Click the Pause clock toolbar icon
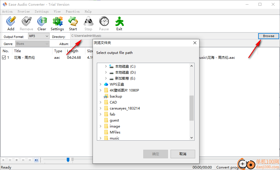 click(104, 23)
